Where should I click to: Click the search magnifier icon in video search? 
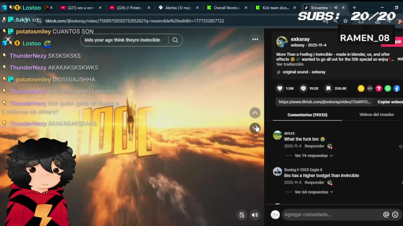tap(175, 40)
